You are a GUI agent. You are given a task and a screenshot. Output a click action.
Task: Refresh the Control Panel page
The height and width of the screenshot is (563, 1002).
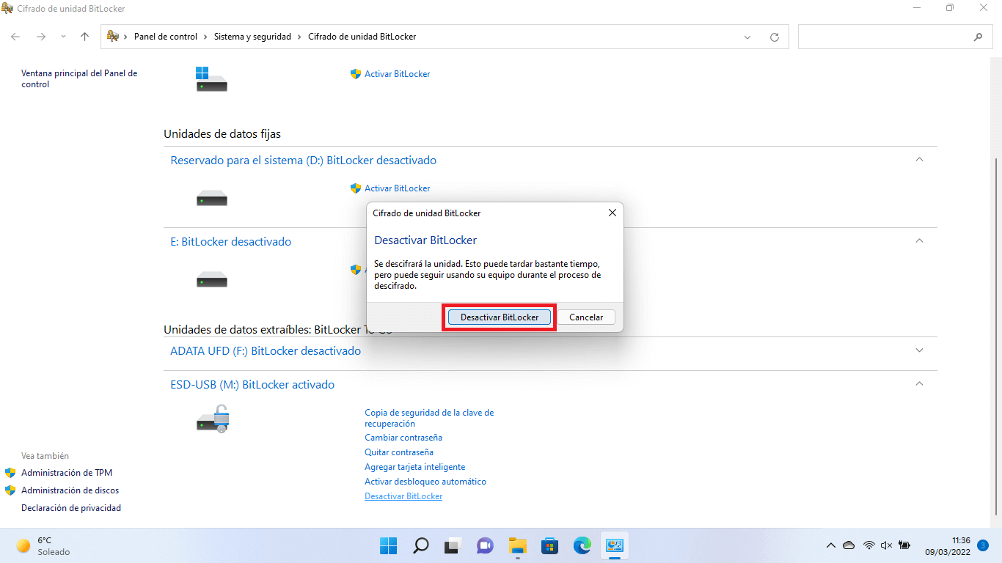pyautogui.click(x=775, y=37)
